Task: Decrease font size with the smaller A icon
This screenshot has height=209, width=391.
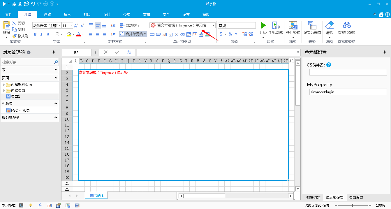Action: click(82, 26)
